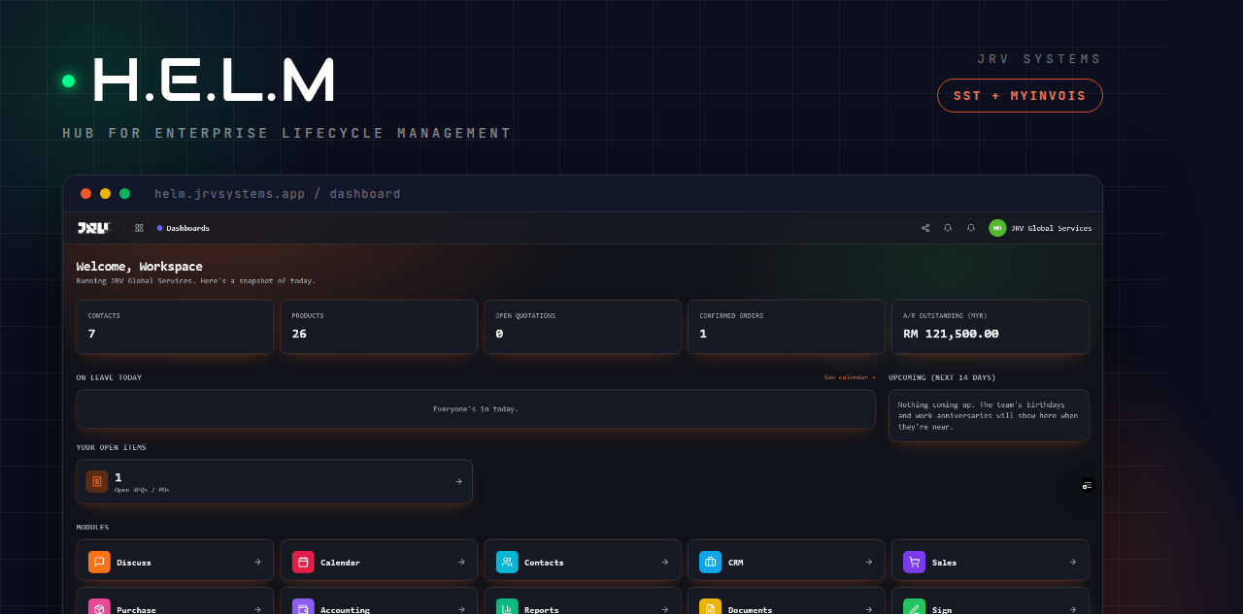Screen dimensions: 1243x614
Task: Open the Open Quotations stat card
Action: [x=583, y=327]
